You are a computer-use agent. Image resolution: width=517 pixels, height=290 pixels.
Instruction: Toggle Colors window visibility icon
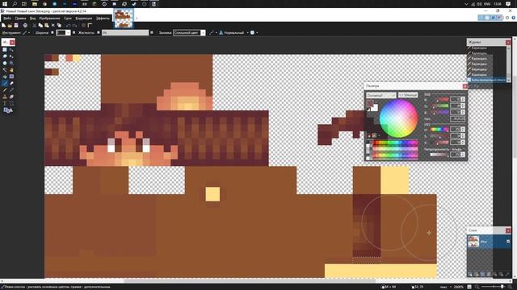point(499,18)
